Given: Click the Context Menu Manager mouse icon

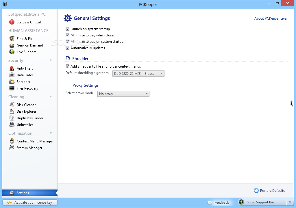Looking at the screenshot, I should [12, 141].
